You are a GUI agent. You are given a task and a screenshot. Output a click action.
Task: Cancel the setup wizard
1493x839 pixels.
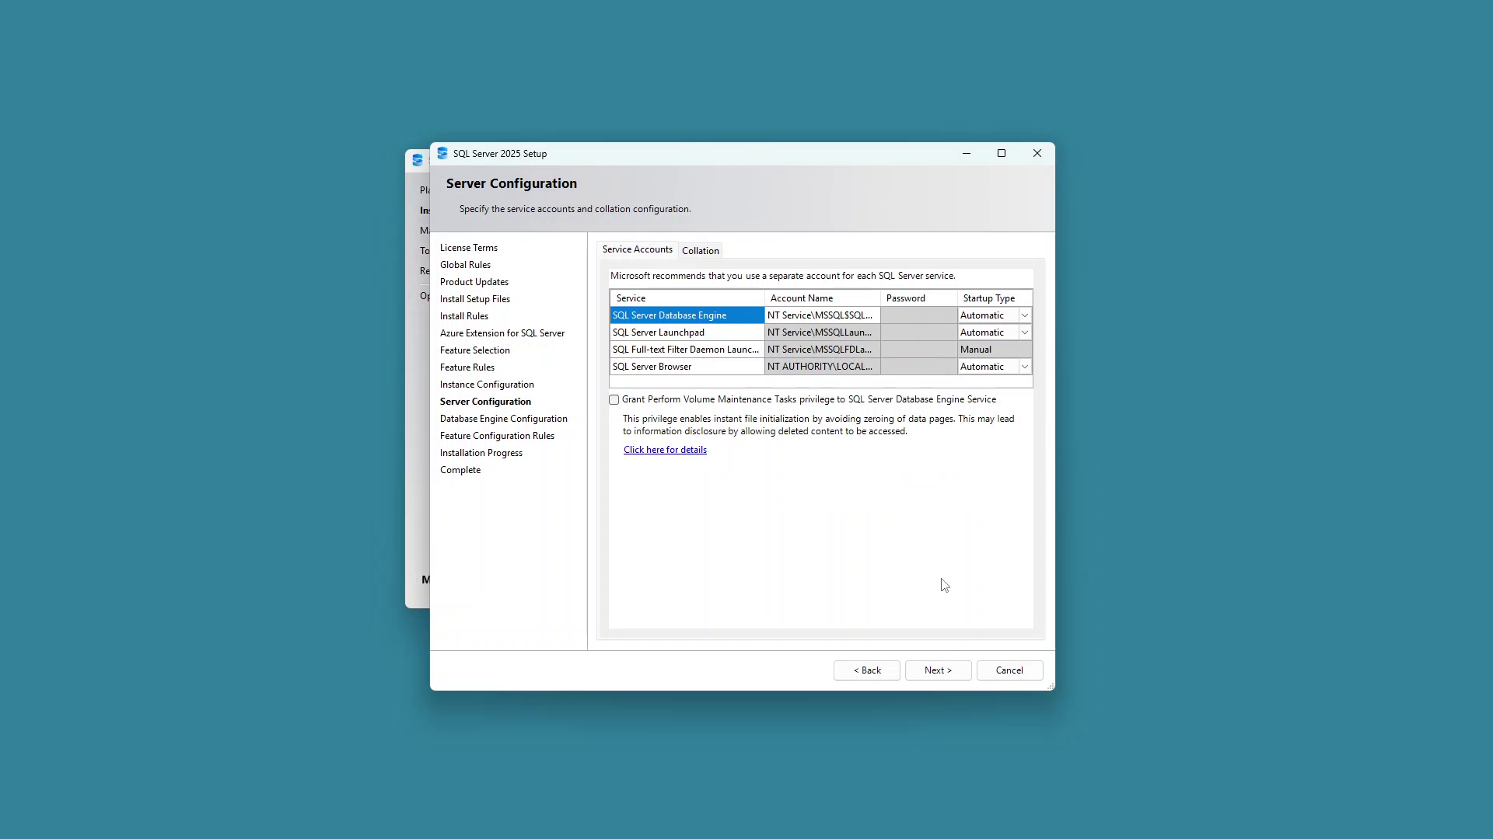1010,670
